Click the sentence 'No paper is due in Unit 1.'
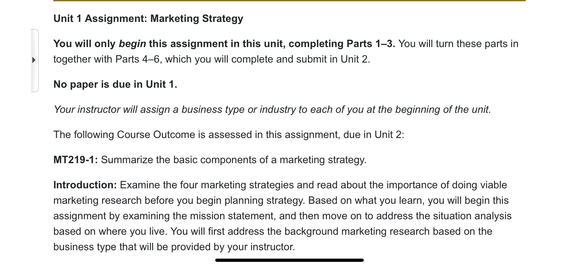 coord(115,84)
